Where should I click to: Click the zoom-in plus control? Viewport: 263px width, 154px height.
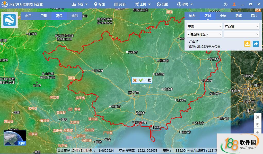(x=257, y=133)
